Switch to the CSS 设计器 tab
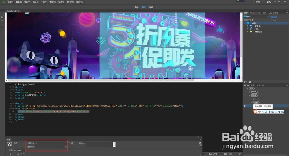Viewport: 289px width, 156px height. [x=273, y=13]
